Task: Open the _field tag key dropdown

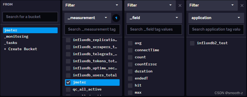Action: (154, 18)
